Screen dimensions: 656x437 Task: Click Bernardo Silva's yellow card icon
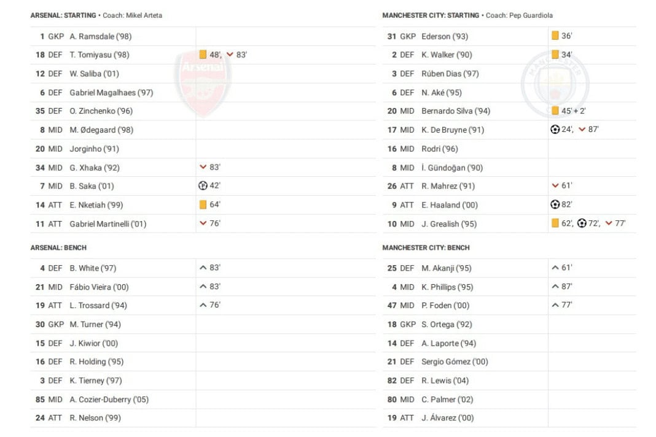555,111
